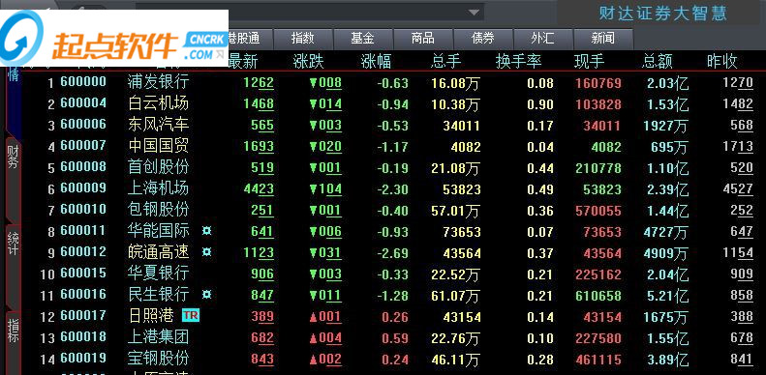Sort by 总额 column header
766x375 pixels.
tap(658, 62)
